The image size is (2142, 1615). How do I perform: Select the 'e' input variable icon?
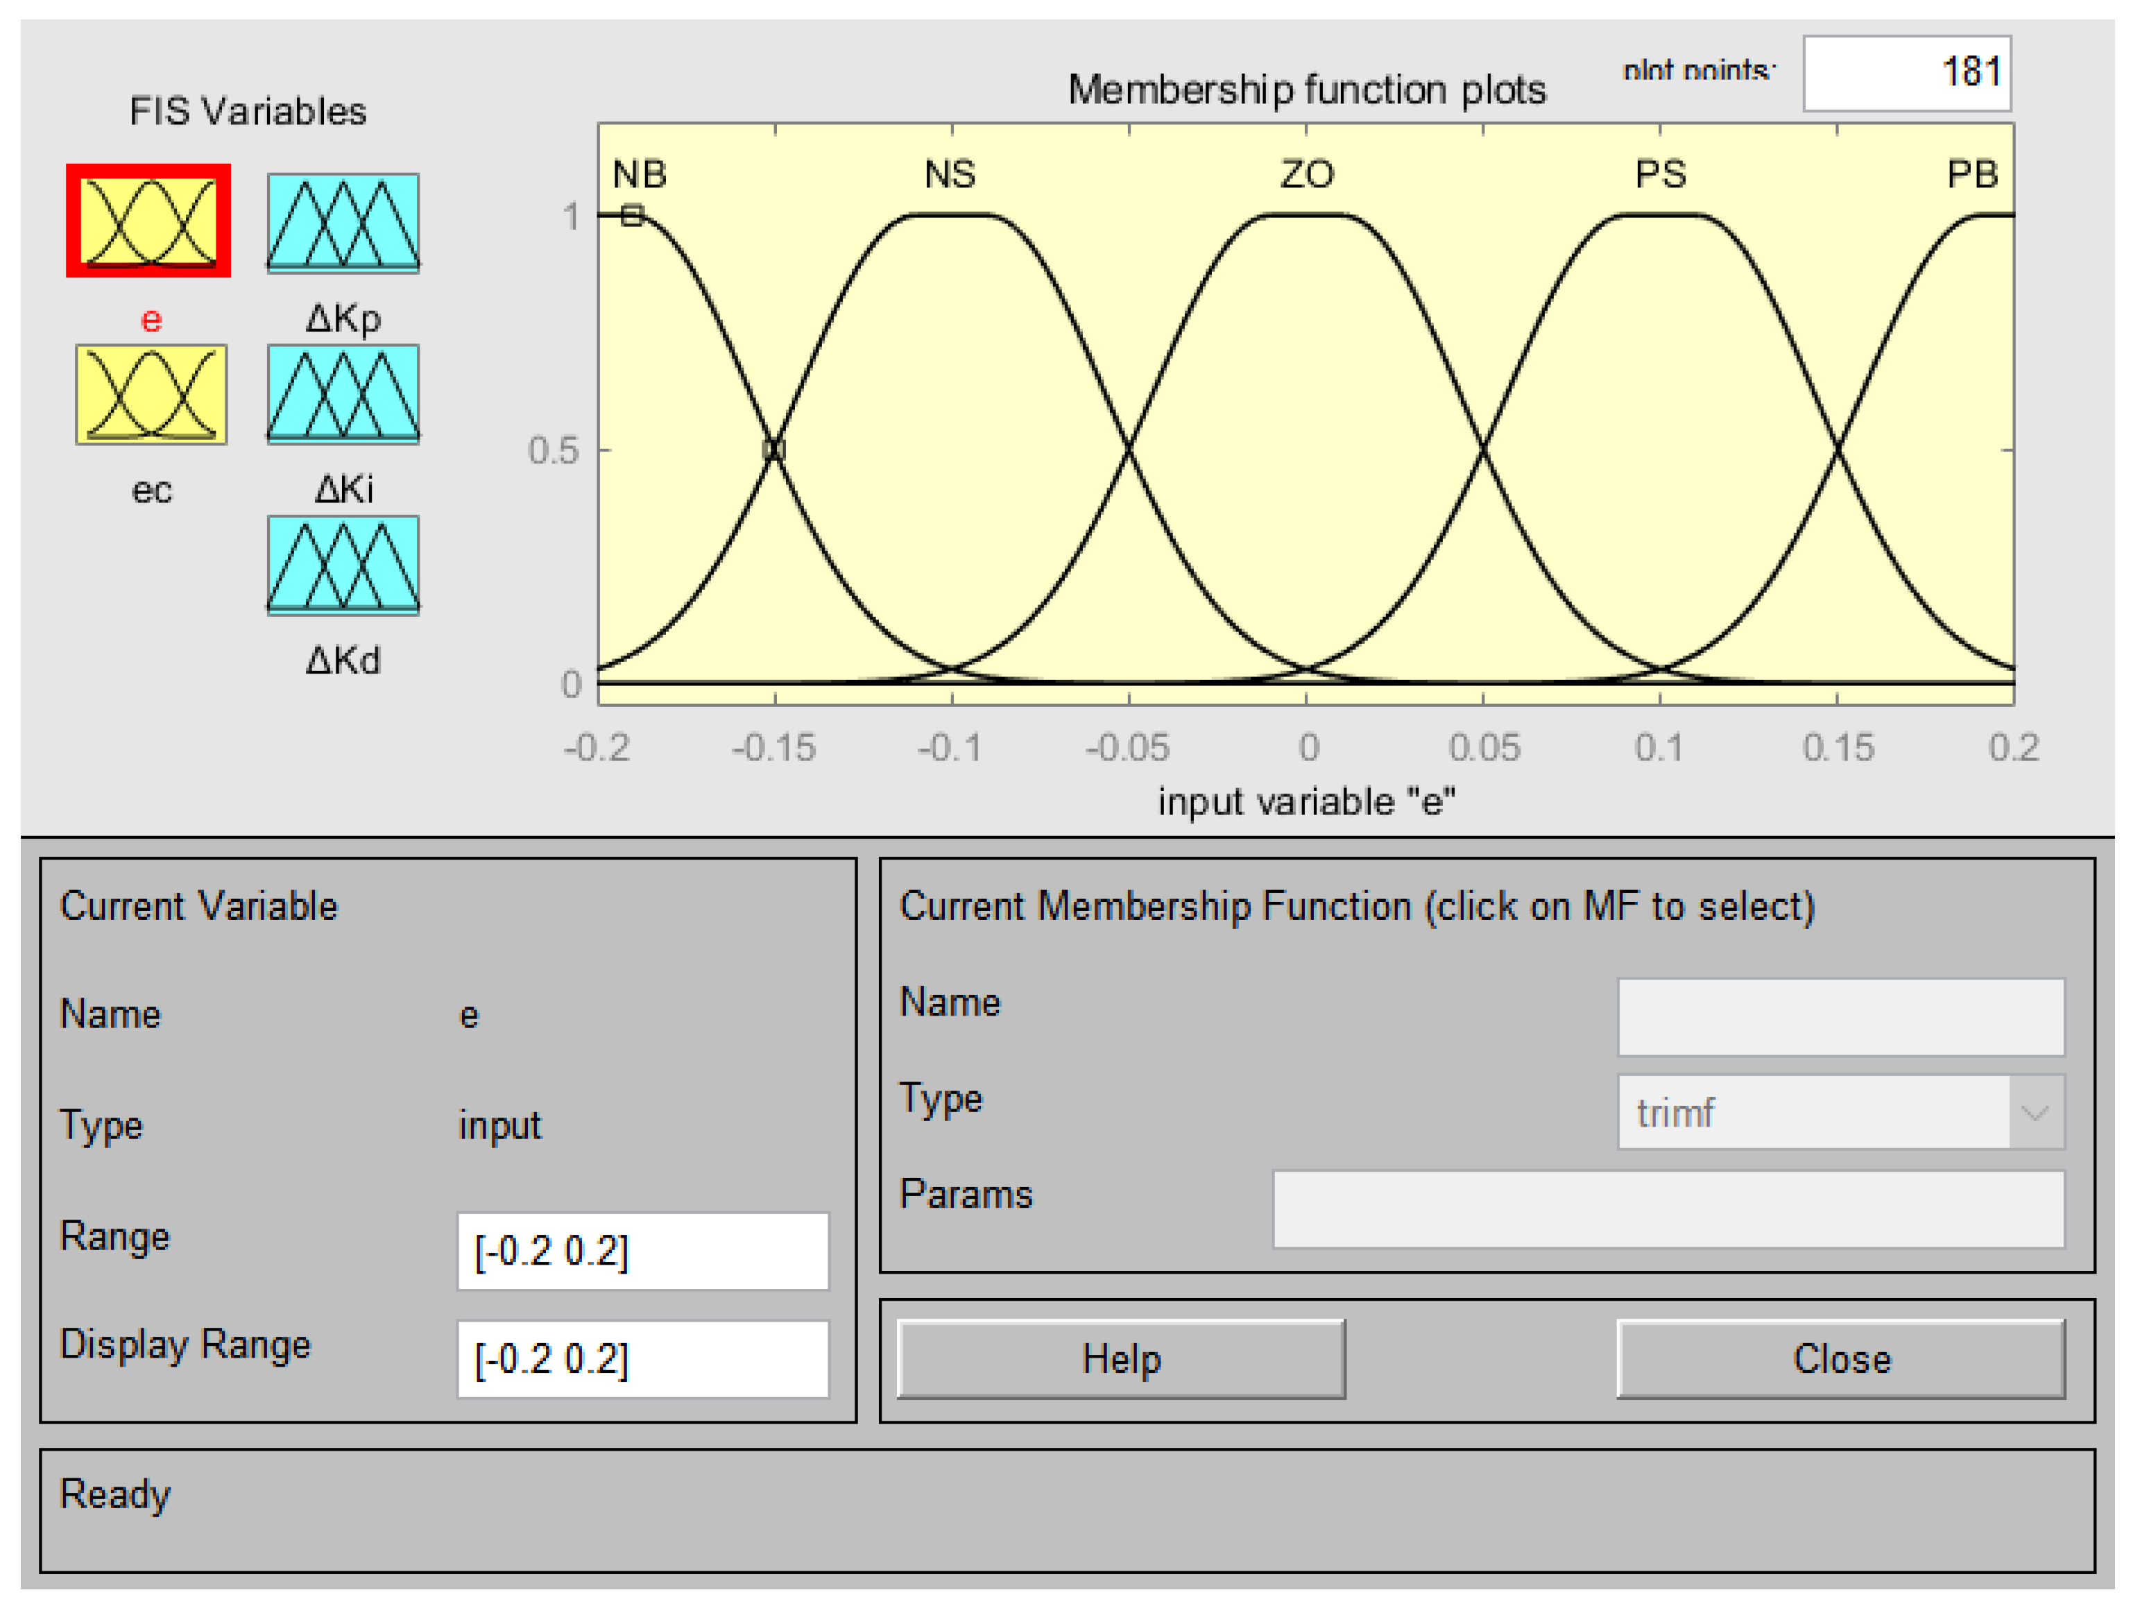click(x=148, y=221)
